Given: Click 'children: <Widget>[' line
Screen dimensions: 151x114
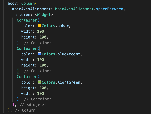Looking at the screenshot, I should pyautogui.click(x=34, y=15).
